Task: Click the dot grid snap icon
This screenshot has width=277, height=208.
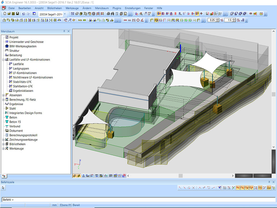Action: [225, 188]
